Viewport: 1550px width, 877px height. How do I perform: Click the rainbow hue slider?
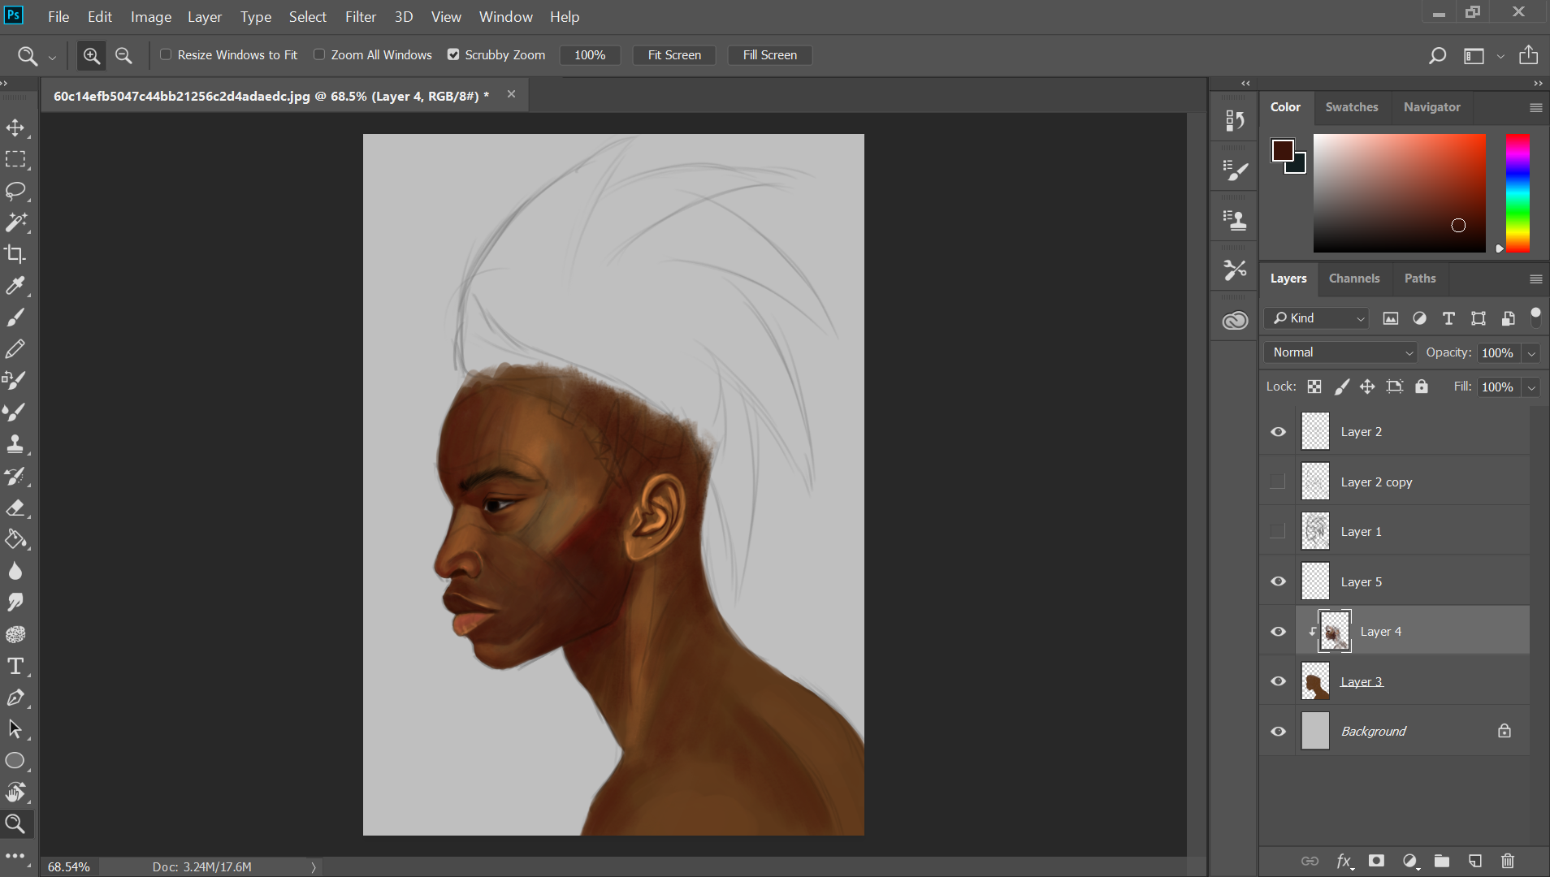(x=1518, y=193)
